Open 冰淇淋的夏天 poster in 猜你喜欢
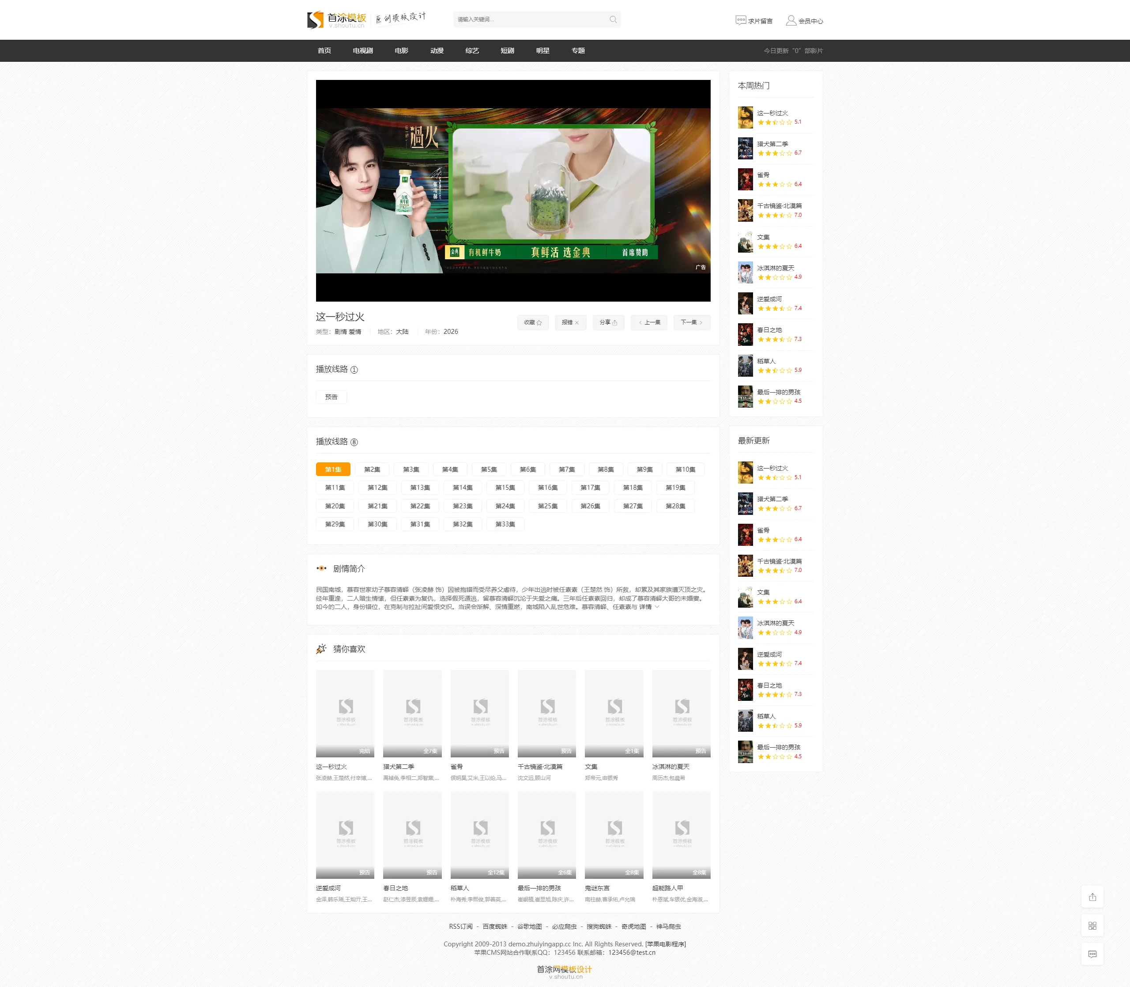 pyautogui.click(x=682, y=714)
